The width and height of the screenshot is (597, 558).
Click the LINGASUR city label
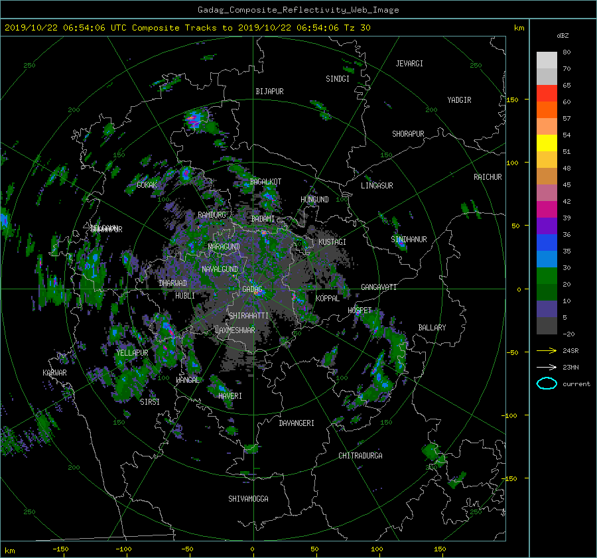point(377,186)
